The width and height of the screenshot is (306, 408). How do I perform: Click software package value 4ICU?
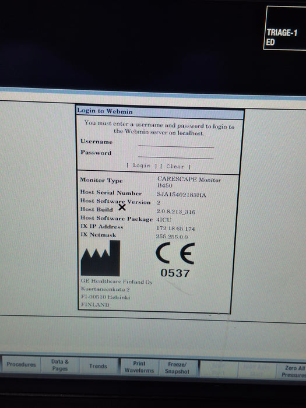164,220
